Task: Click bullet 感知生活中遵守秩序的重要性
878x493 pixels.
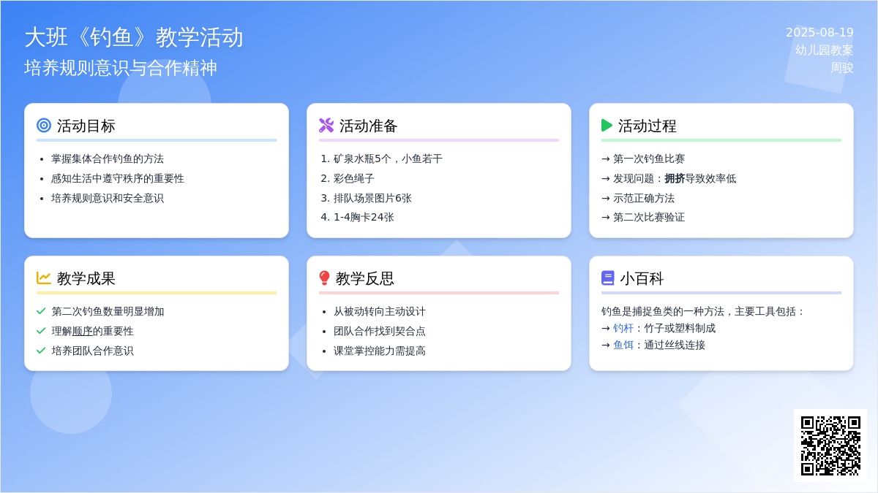Action: [118, 178]
